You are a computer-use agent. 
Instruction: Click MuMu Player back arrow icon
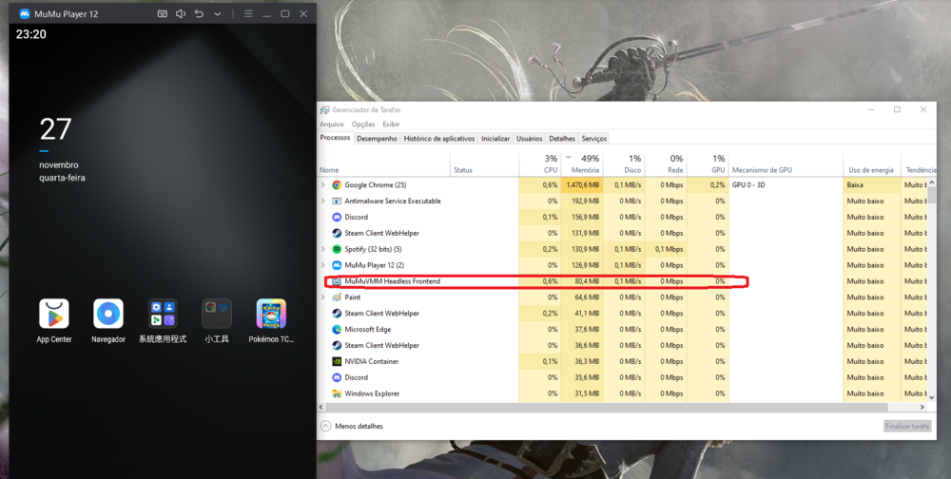point(199,14)
